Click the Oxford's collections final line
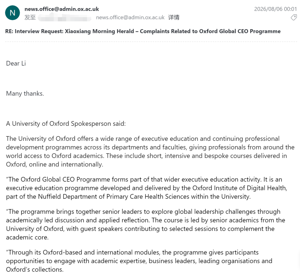 [x=35, y=269]
